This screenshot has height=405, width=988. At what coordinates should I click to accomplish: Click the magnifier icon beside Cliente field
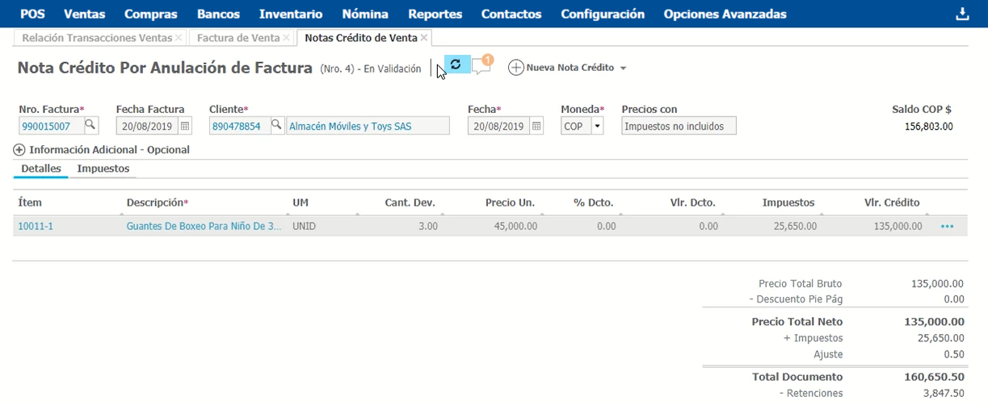pyautogui.click(x=276, y=126)
